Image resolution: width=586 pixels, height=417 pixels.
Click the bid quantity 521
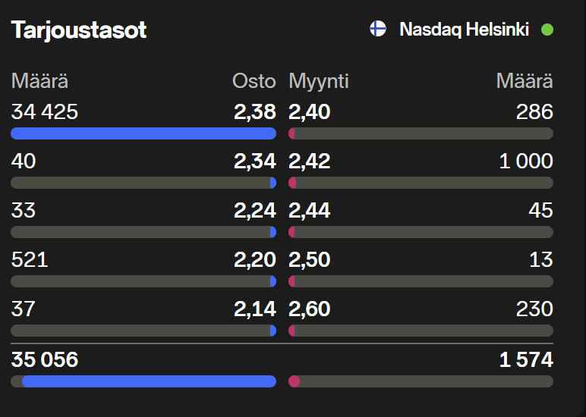point(30,260)
